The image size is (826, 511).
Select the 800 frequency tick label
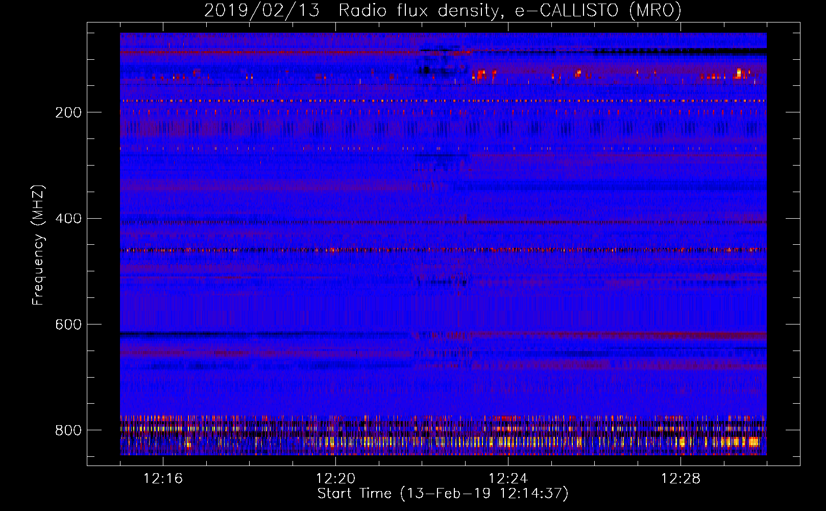(68, 430)
